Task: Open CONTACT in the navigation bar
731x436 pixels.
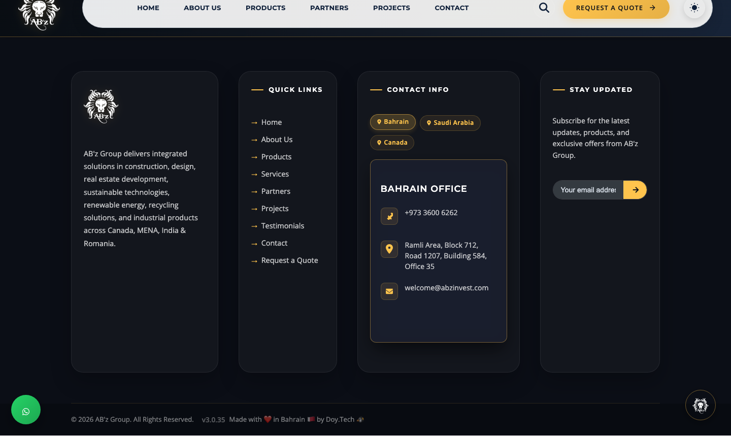Action: pyautogui.click(x=452, y=8)
